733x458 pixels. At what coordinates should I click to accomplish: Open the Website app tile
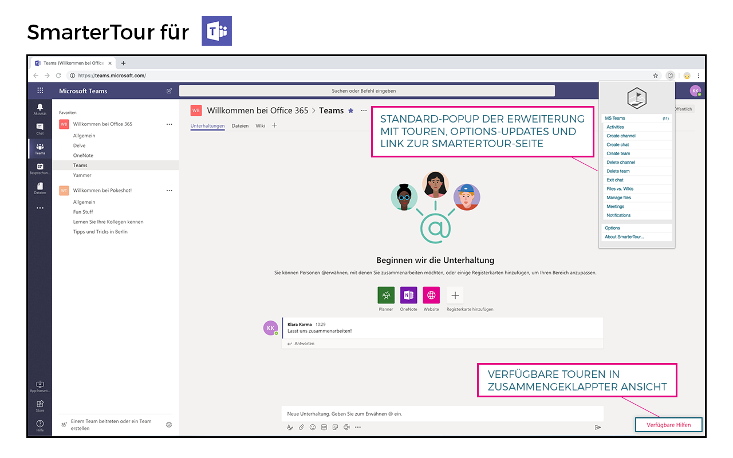(x=431, y=295)
